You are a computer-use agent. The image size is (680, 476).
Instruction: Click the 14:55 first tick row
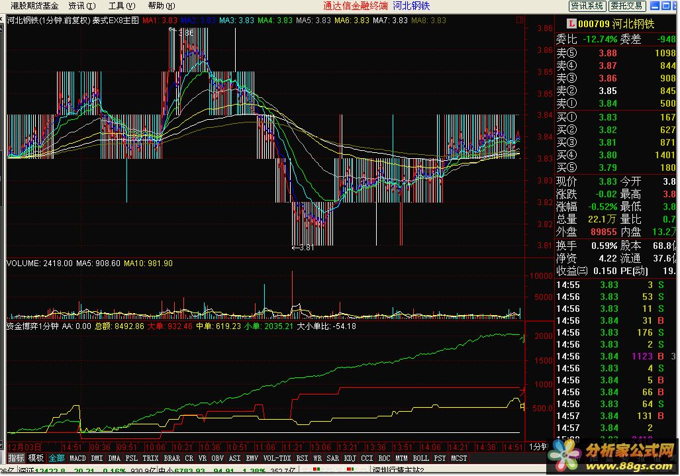[x=616, y=285]
